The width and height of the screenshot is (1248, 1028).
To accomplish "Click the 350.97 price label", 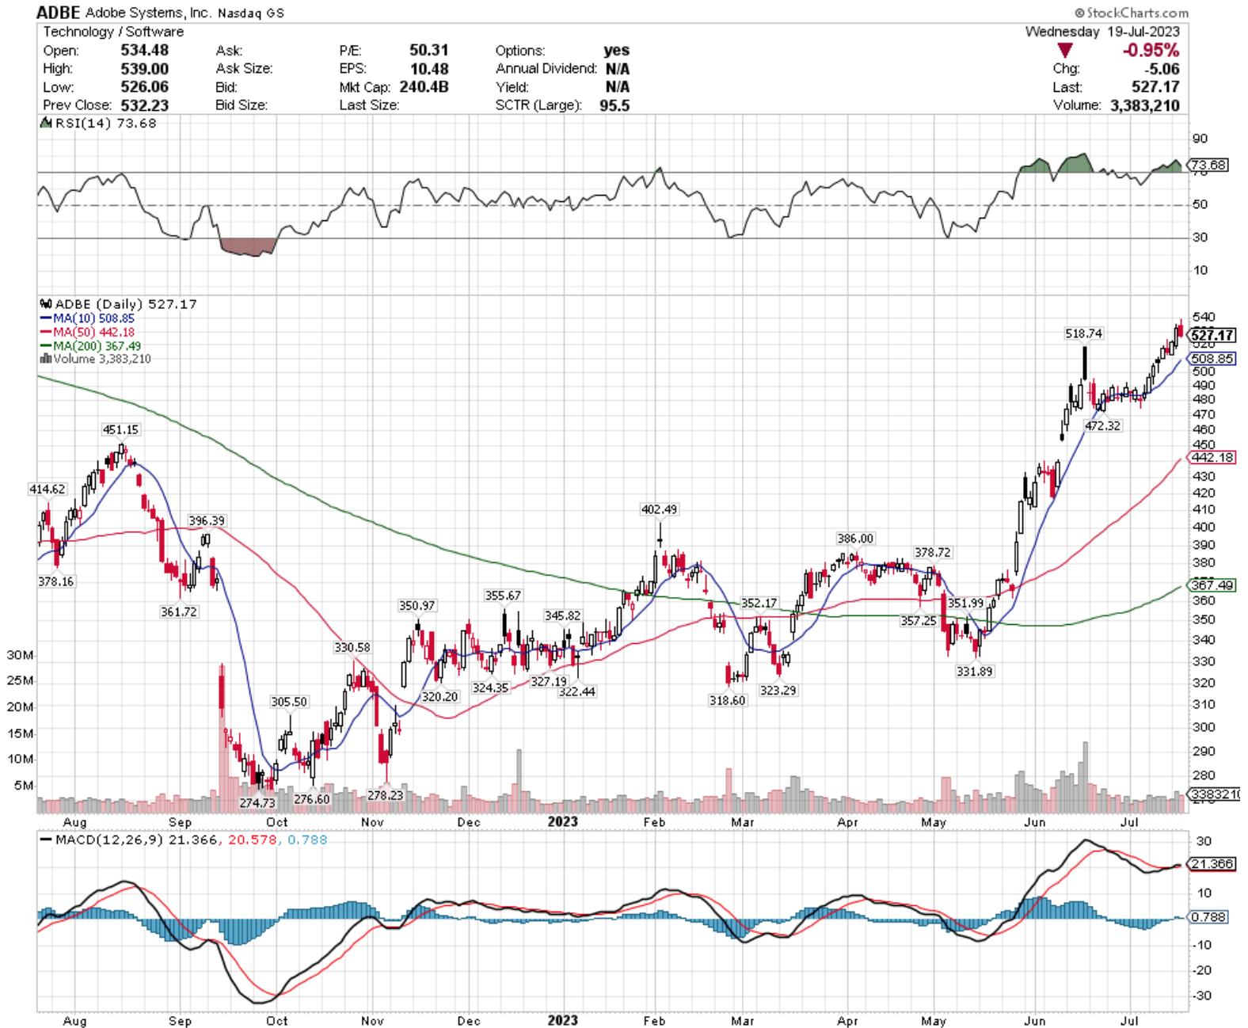I will click(x=417, y=605).
